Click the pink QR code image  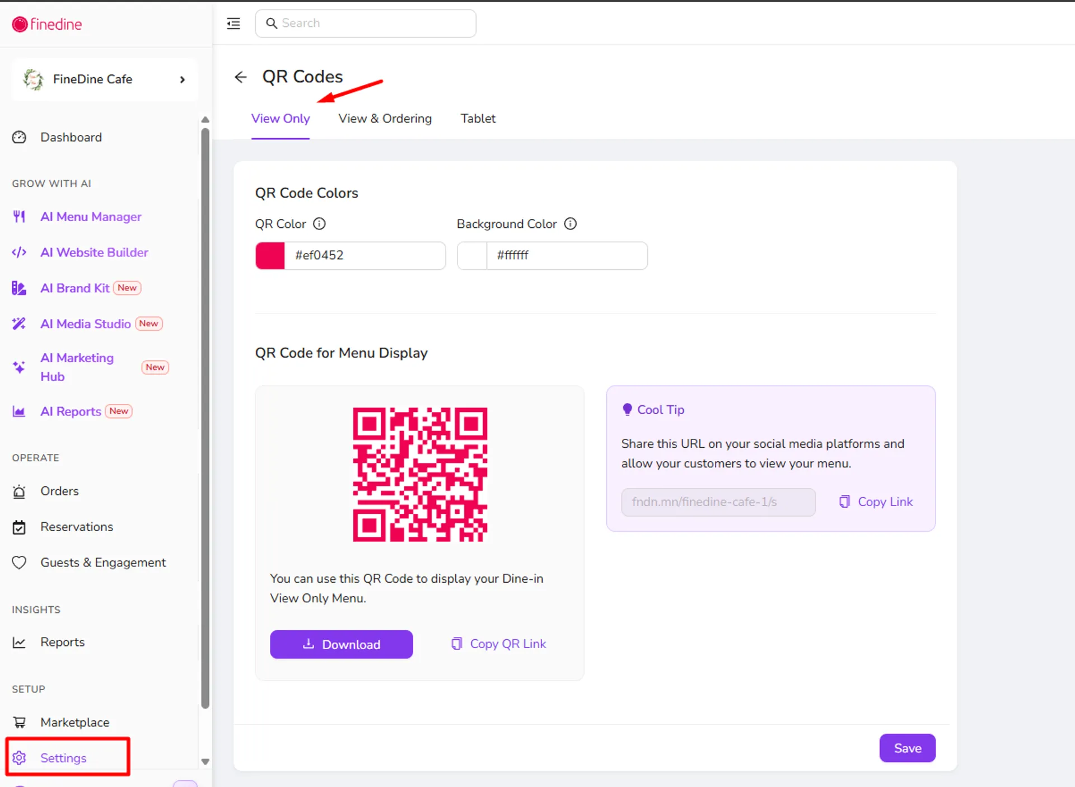click(x=420, y=474)
